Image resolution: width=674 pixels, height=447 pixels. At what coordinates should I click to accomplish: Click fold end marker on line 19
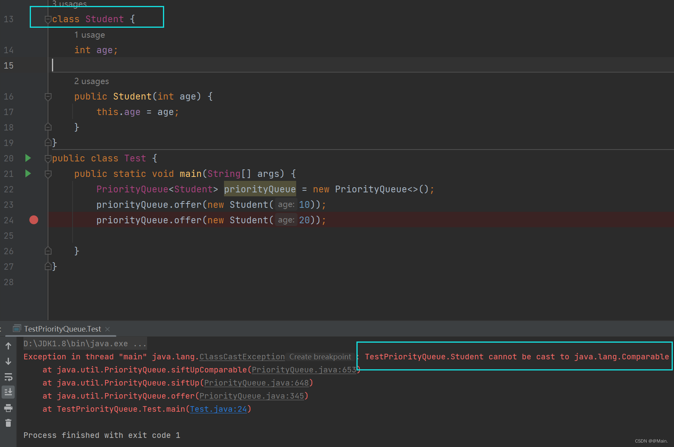point(48,142)
